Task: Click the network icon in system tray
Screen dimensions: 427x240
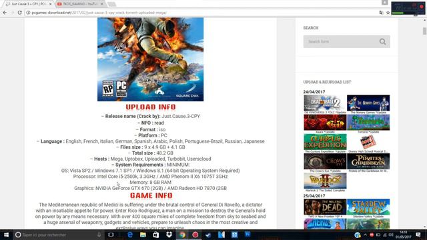Action: pos(385,235)
